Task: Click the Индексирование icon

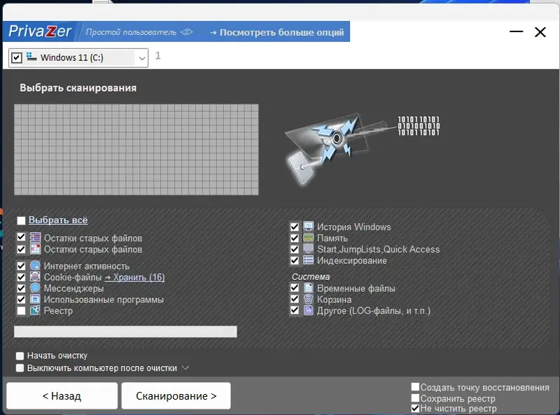Action: [308, 260]
